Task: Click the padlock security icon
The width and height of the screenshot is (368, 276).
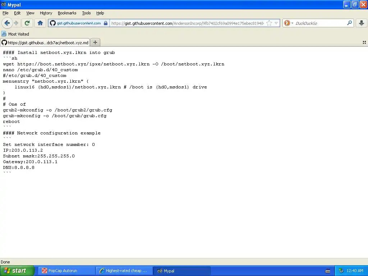Action: click(x=106, y=23)
